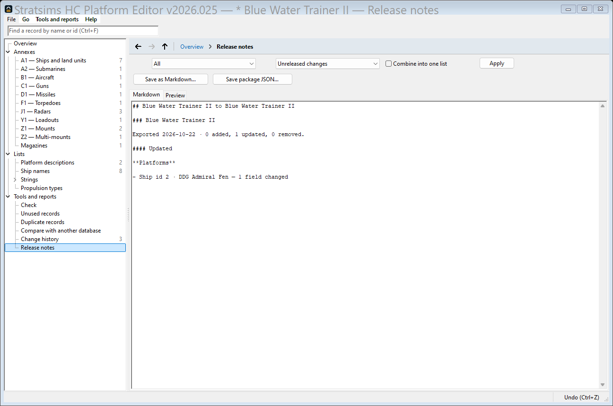Screen dimensions: 613x406
Task: Open the File menu
Action: click(x=11, y=19)
